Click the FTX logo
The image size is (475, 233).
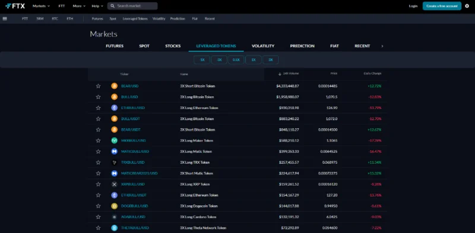point(15,6)
